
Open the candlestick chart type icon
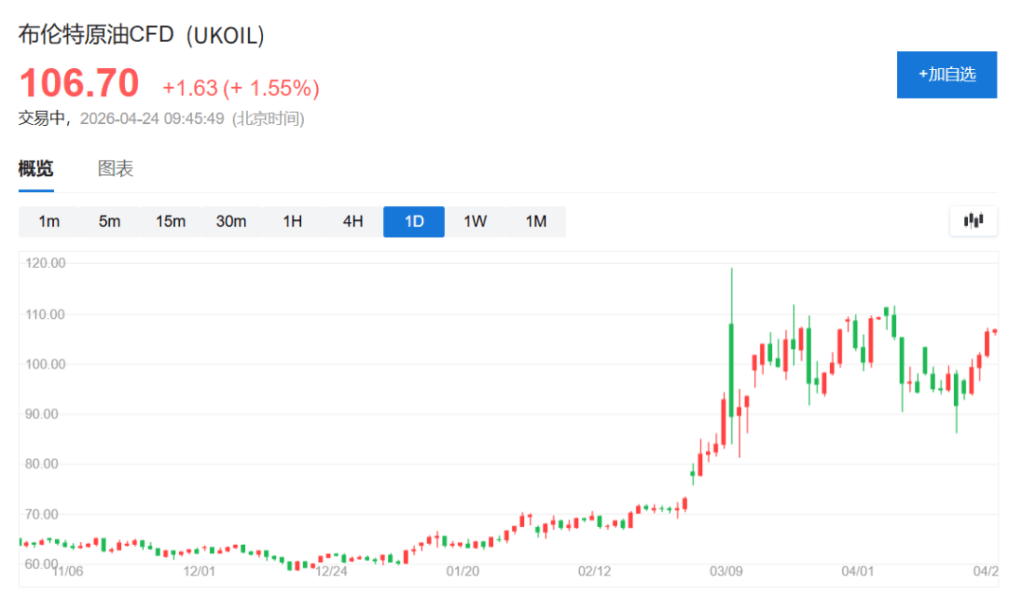[973, 221]
